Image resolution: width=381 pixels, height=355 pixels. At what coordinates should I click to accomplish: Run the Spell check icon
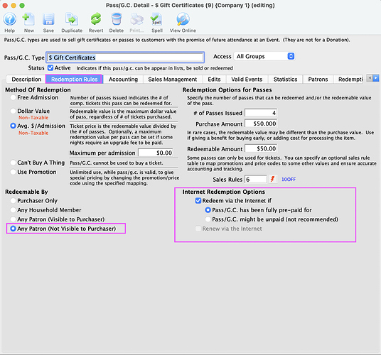(156, 20)
